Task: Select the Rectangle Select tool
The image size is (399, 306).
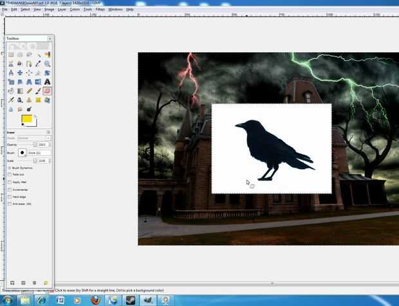Action: pos(11,55)
